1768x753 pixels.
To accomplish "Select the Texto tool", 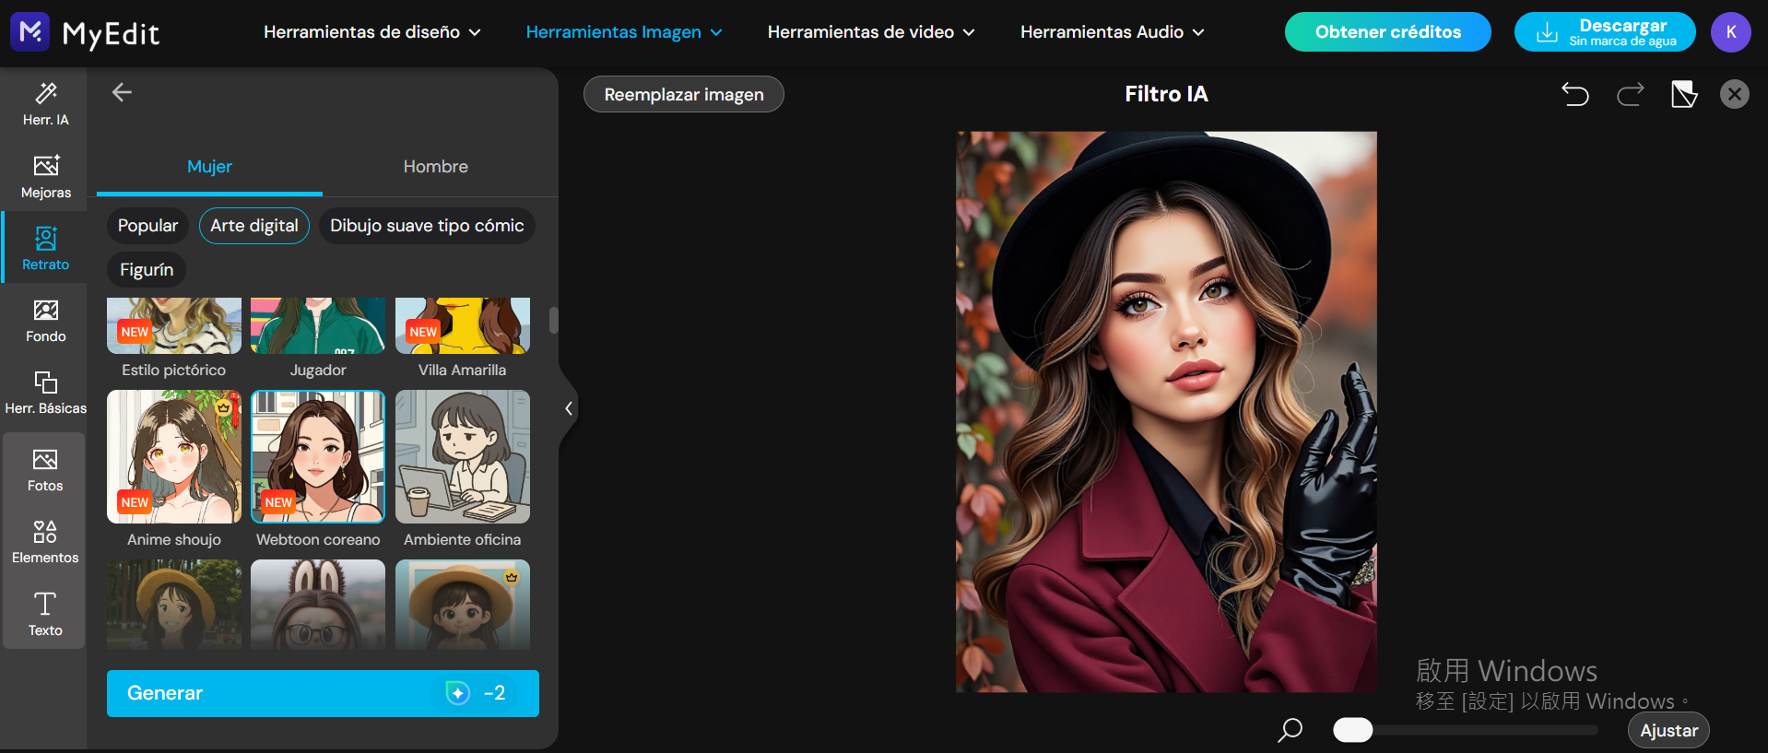I will [x=45, y=614].
